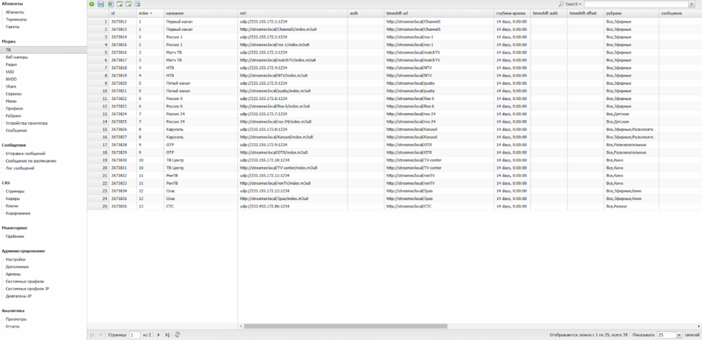Image resolution: width=702 pixels, height=340 pixels.
Task: Open the Стримеры item under CAS
Action: tap(15, 191)
